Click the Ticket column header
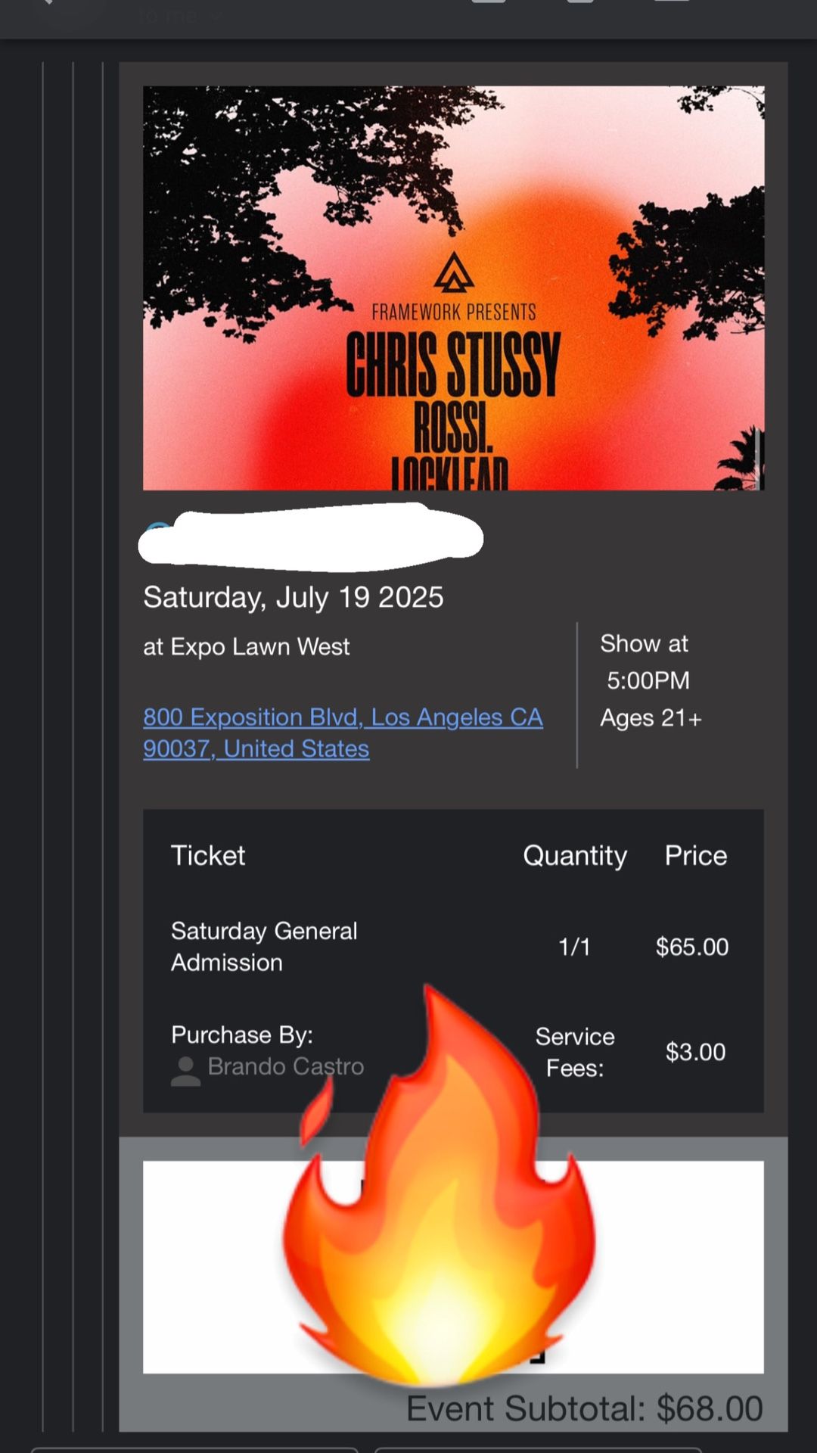Image resolution: width=817 pixels, height=1453 pixels. (208, 855)
